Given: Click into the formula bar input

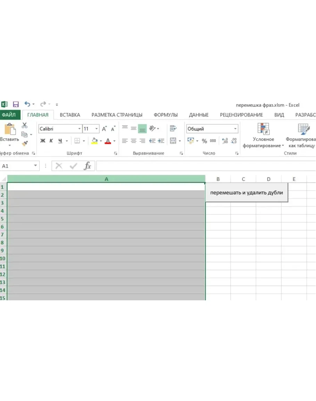Looking at the screenshot, I should click(x=206, y=166).
